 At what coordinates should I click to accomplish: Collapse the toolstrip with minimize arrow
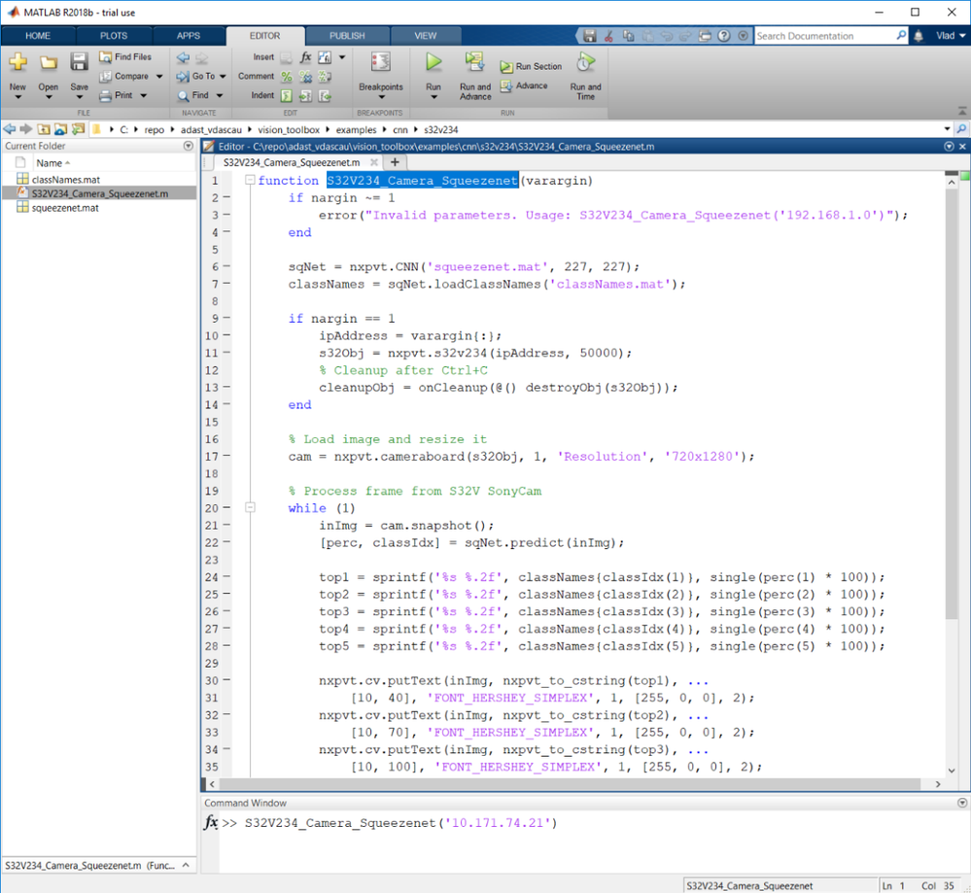[x=961, y=111]
